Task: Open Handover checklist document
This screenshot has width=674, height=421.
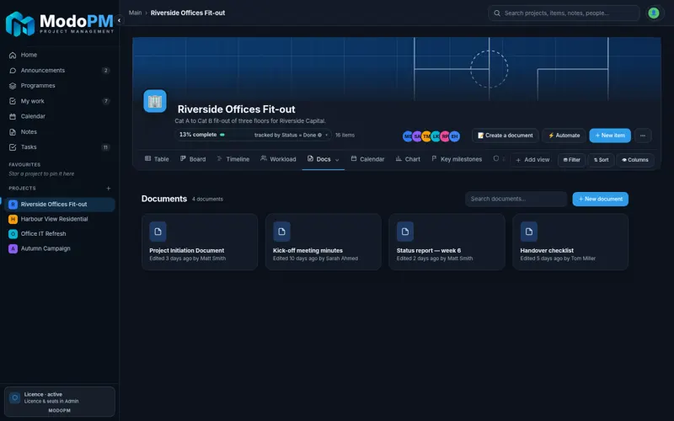Action: point(570,242)
